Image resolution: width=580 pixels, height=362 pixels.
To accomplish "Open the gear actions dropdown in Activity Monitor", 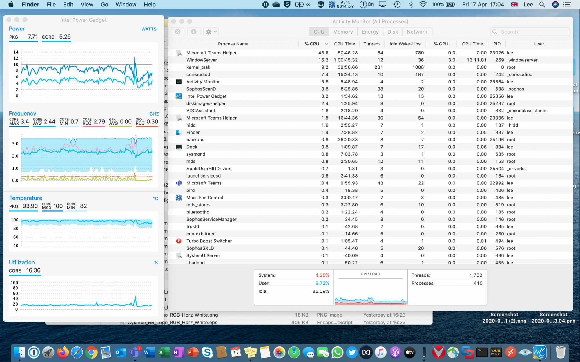I will 211,32.
